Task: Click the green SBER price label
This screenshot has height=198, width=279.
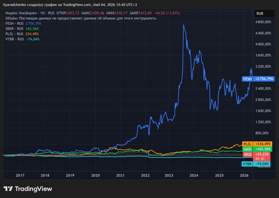Action: point(247,149)
